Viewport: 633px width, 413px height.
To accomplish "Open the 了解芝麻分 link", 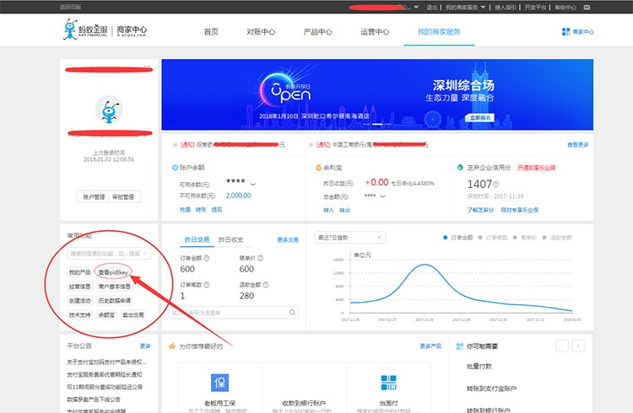I will click(480, 210).
